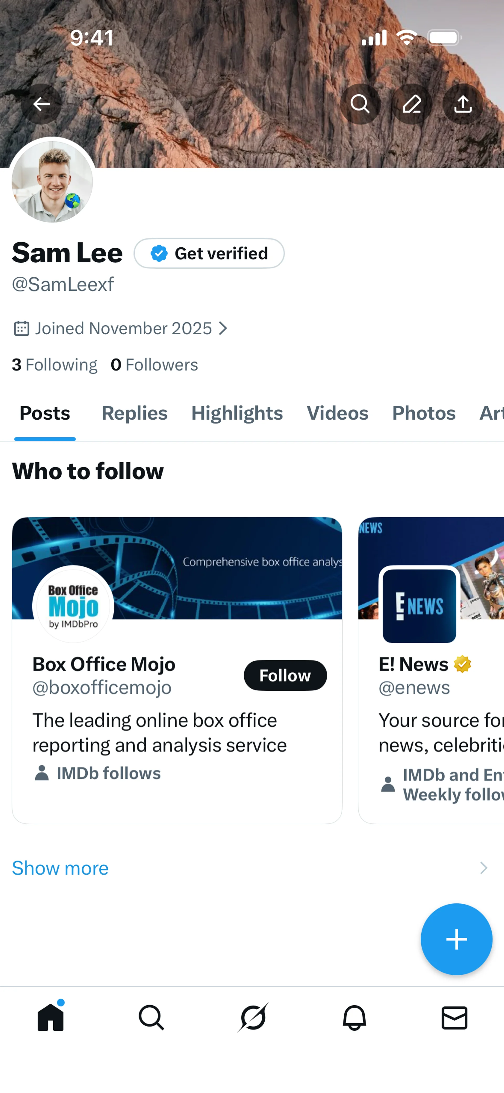Open the 3 Following list

click(x=55, y=365)
